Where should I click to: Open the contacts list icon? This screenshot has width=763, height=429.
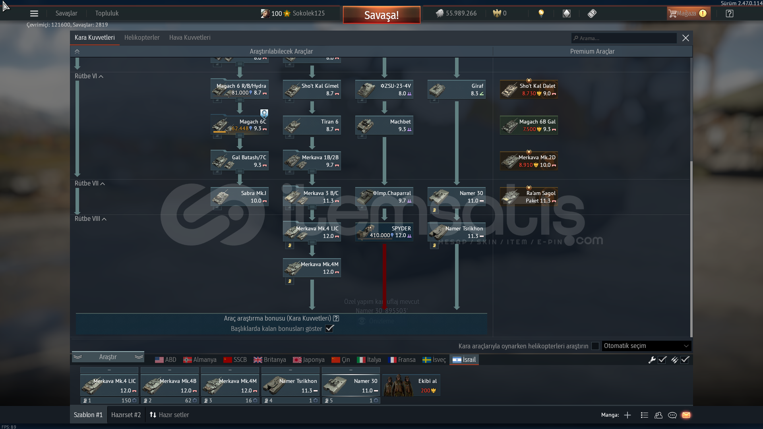(645, 415)
